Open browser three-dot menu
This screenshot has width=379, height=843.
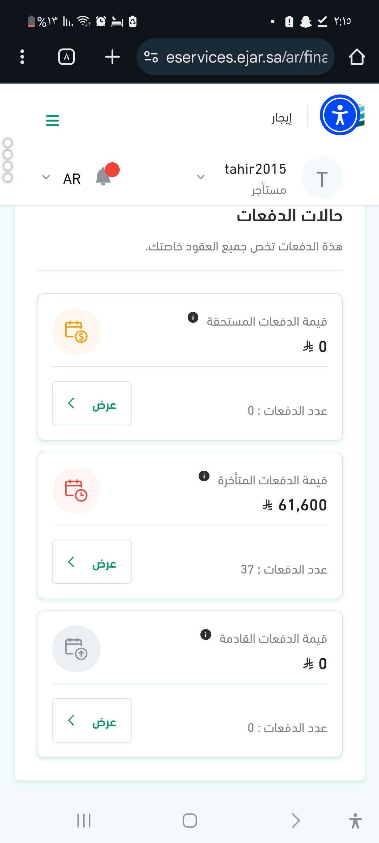point(22,57)
